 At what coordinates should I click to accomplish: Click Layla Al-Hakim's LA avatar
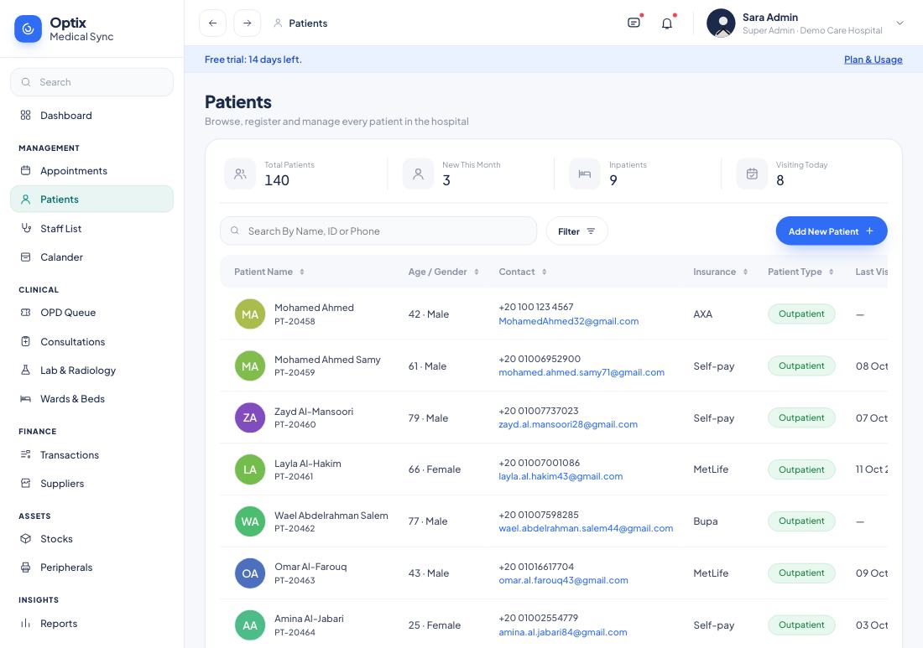point(250,469)
